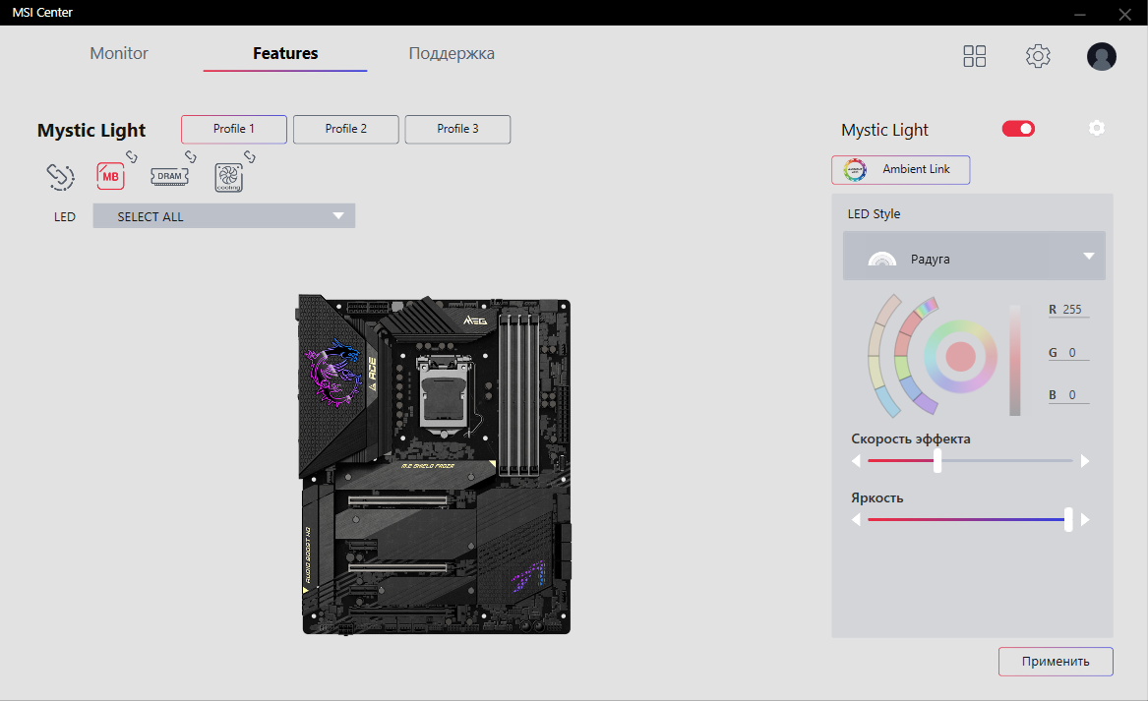
Task: Switch to the Monitor tab
Action: tap(119, 53)
